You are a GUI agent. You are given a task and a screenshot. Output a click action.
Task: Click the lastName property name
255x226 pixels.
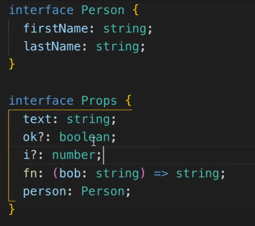[52, 46]
